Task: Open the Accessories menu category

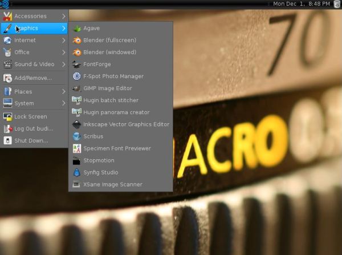Action: point(34,17)
